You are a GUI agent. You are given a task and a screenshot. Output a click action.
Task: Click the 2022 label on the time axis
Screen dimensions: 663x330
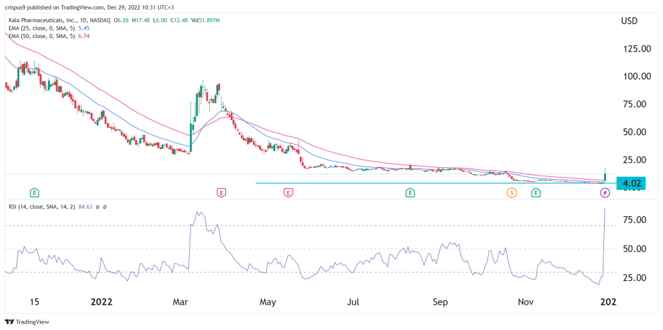click(x=103, y=302)
